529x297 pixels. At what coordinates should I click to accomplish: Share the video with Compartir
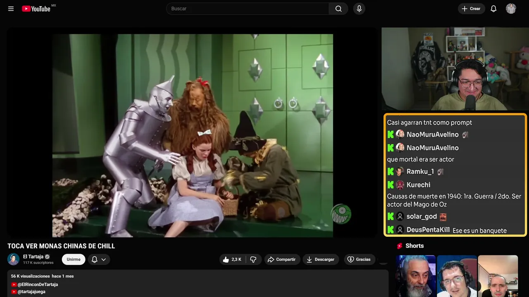(x=282, y=259)
